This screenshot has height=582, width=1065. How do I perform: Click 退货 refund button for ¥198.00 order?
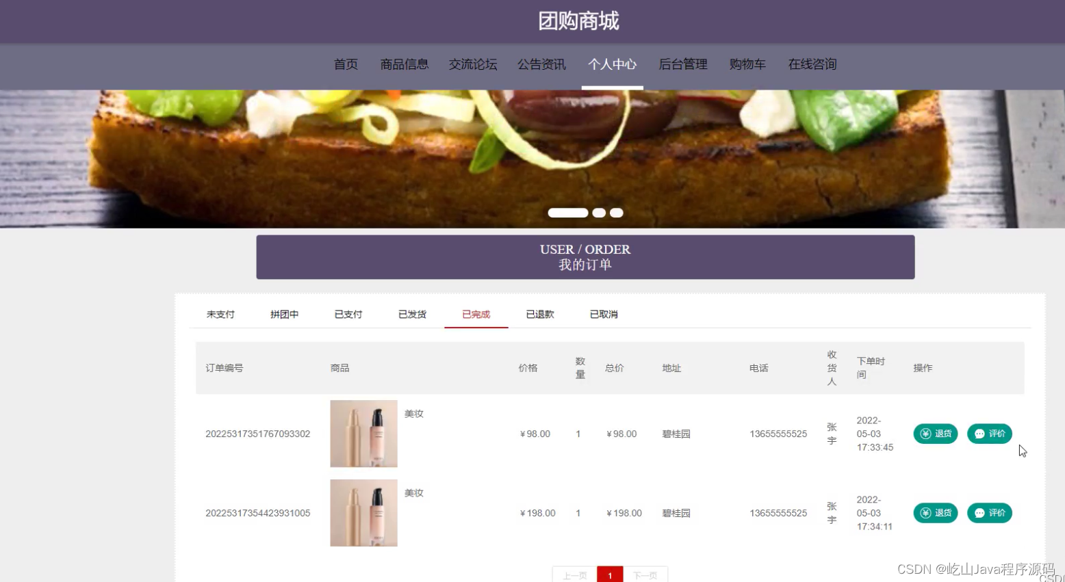point(935,513)
